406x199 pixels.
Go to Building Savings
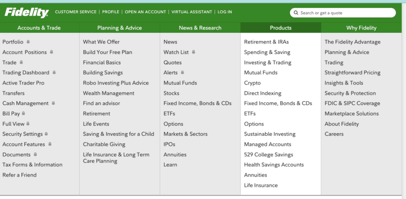(x=103, y=72)
